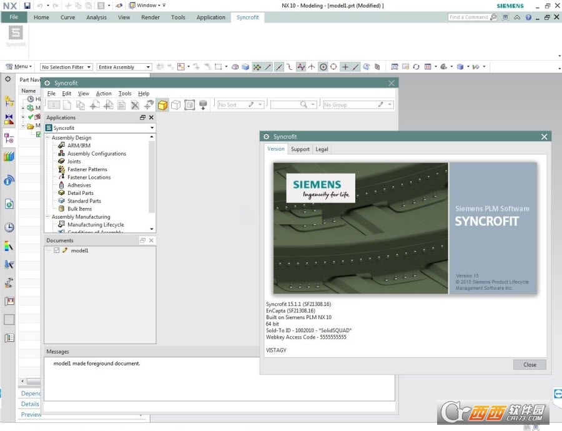This screenshot has width=562, height=431.
Task: Click the Close button in the About dialog
Action: pos(530,365)
